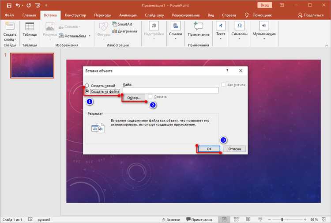Viewport: 331px width, 223px height.
Task: Switch to Reading view icon
Action: tap(248, 219)
